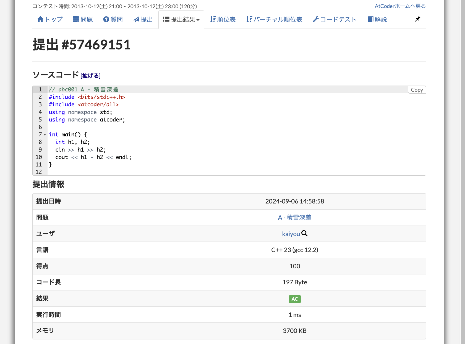Follow the AtCoderホームへ戻る link
Image resolution: width=465 pixels, height=344 pixels.
click(400, 6)
